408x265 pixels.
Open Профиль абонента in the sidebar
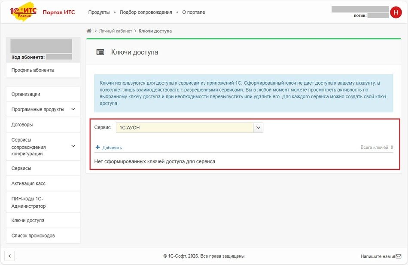click(33, 70)
